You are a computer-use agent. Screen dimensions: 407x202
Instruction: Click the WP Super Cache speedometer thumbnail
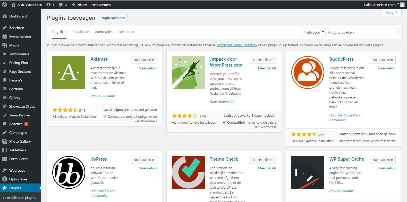point(308,172)
